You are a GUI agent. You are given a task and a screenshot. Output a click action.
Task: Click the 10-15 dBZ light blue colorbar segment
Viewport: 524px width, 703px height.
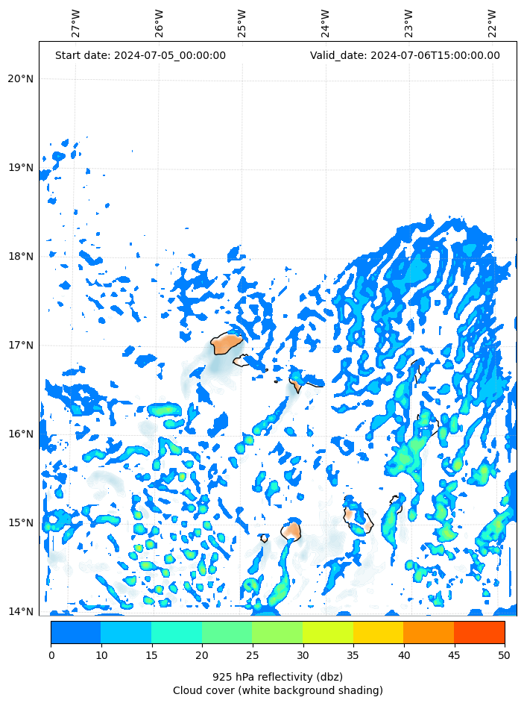click(x=126, y=632)
